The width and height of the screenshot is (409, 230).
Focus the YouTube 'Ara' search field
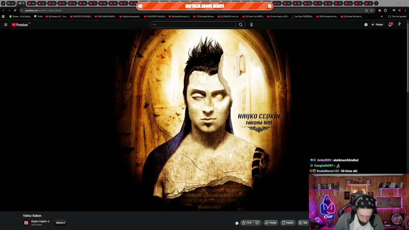pyautogui.click(x=193, y=25)
